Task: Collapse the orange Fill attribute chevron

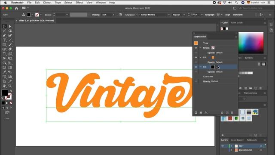Action: [x=201, y=57]
